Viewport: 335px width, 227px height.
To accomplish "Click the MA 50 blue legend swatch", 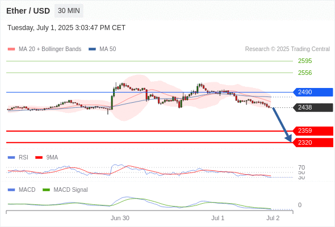I will [x=92, y=49].
